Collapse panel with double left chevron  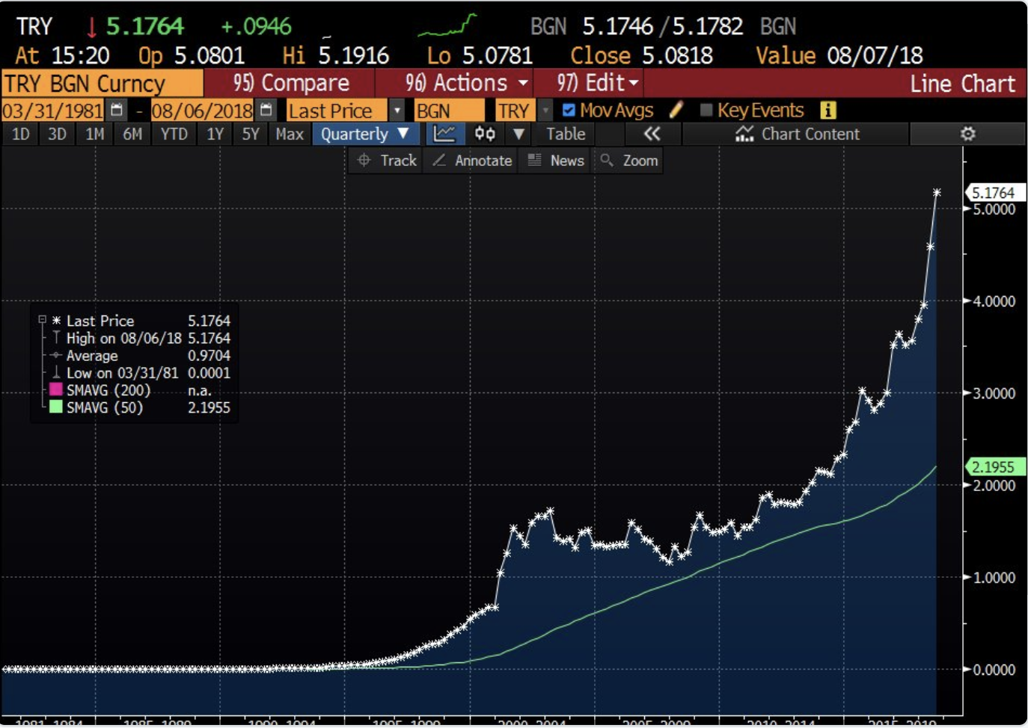click(652, 134)
